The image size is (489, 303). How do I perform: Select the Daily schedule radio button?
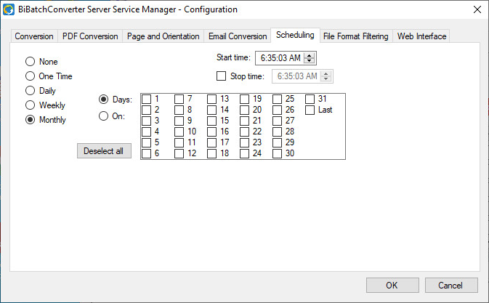(x=31, y=91)
